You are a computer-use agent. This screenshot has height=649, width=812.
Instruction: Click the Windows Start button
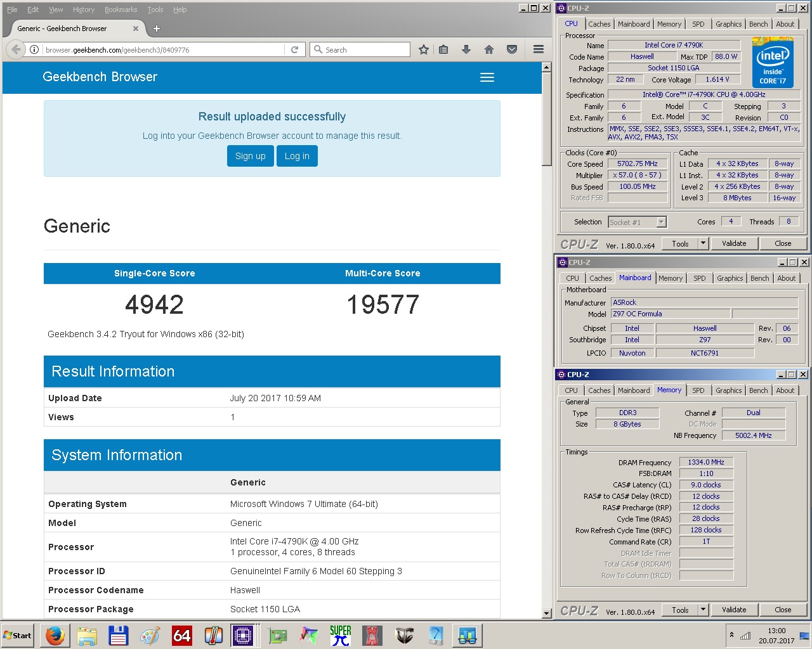(x=18, y=635)
